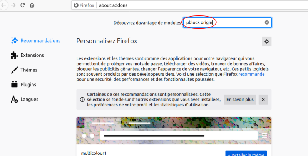
Task: Click the En savoir plus button
Action: point(240,100)
